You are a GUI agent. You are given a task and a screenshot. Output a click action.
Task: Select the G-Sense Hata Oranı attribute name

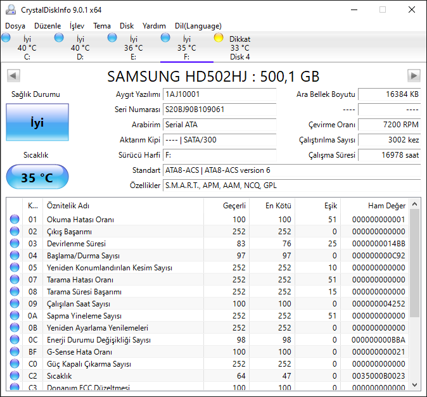[79, 352]
